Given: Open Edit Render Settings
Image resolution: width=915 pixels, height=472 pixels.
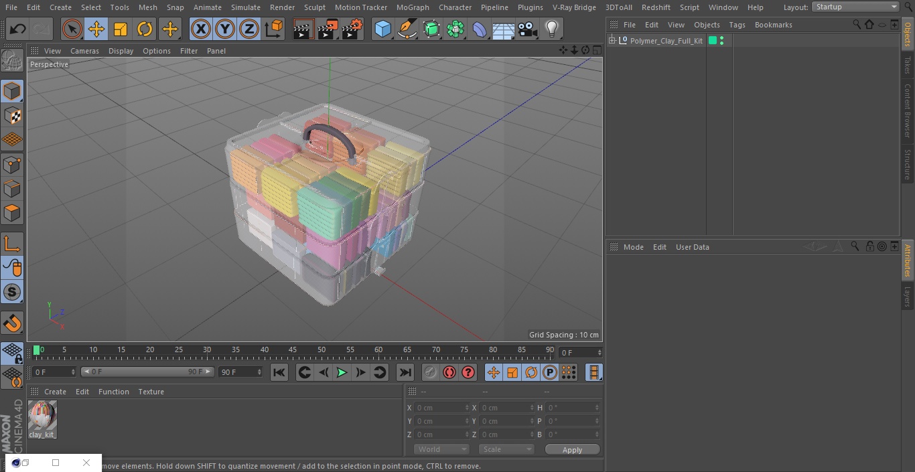Looking at the screenshot, I should (x=352, y=29).
